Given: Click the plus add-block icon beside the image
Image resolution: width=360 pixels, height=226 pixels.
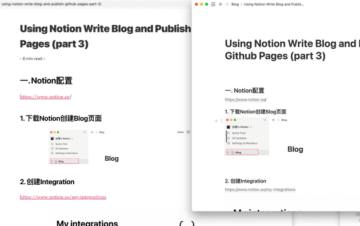Looking at the screenshot, I should coord(216,121).
